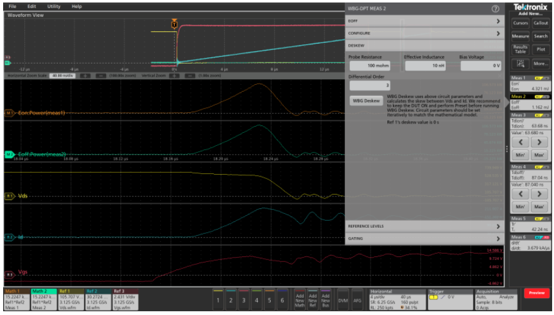554x315 pixels.
Task: Edit Probe Resistance field 100 mohm
Action: [x=370, y=65]
